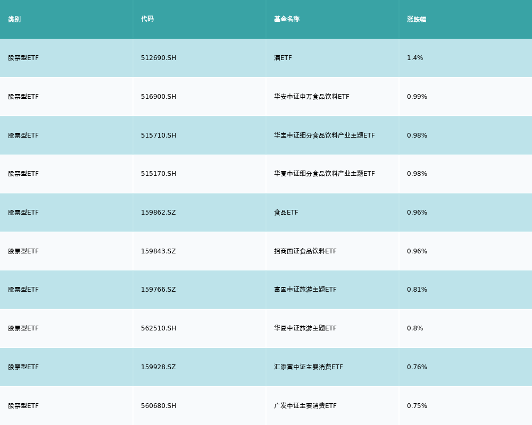Select fund name 食品ETF
Viewport: 532px width, 425px height.
click(x=286, y=212)
